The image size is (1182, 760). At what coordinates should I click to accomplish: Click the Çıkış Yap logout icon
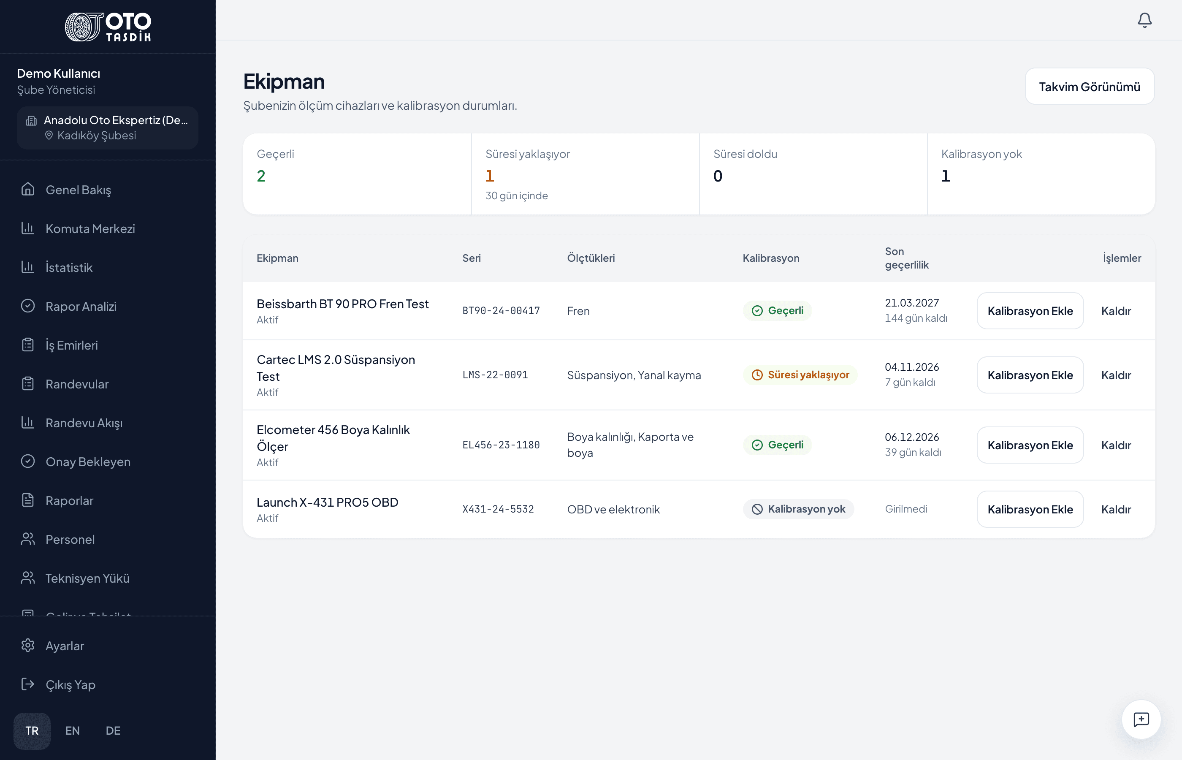(27, 684)
